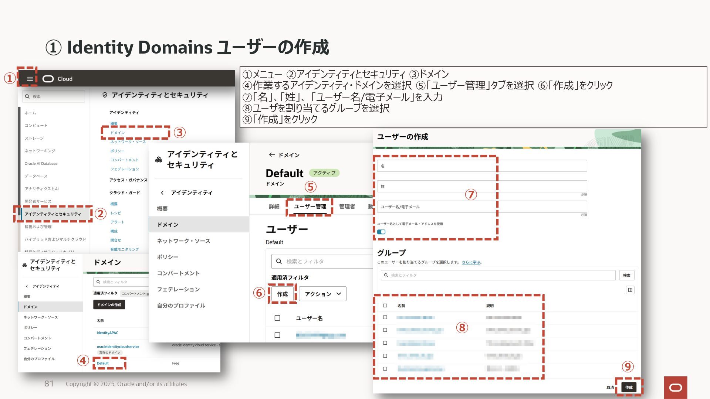The height and width of the screenshot is (399, 710).
Task: Check the header checkbox beside 名前 in groups
Action: [x=385, y=306]
